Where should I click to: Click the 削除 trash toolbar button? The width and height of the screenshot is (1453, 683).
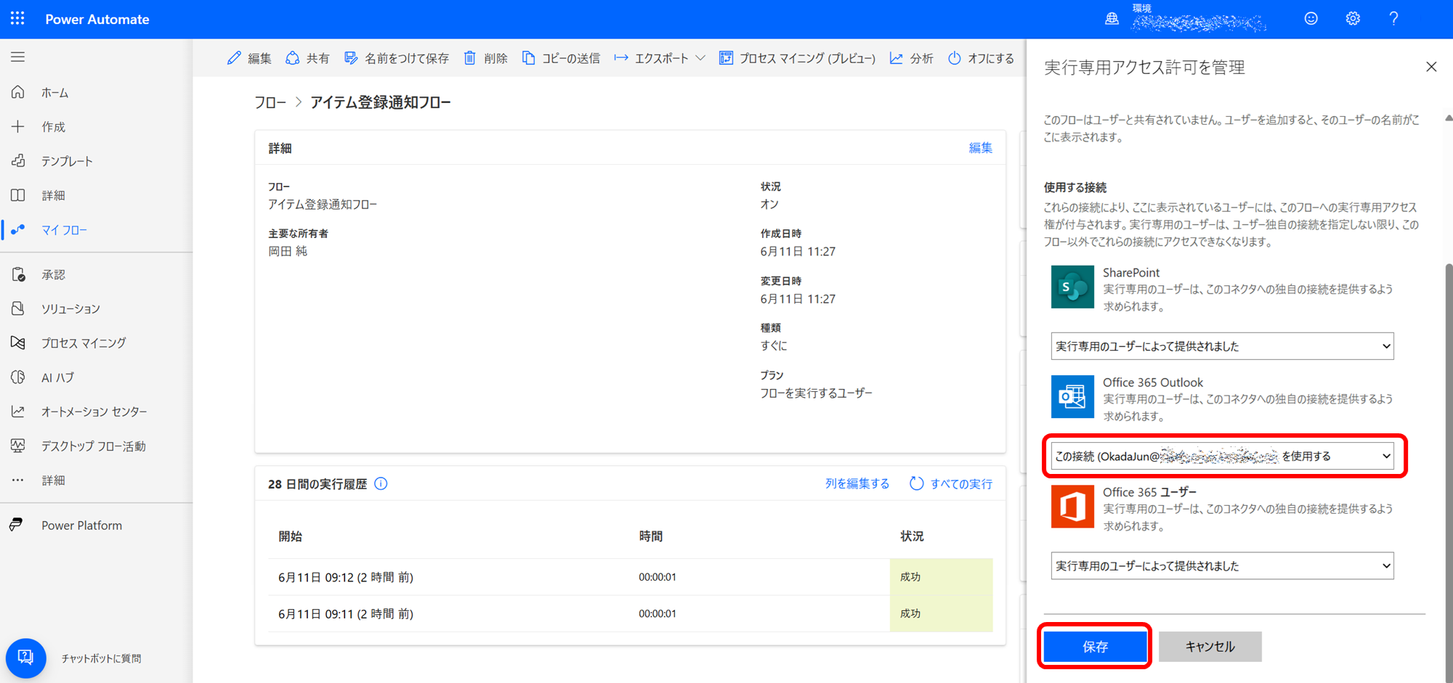click(x=485, y=58)
